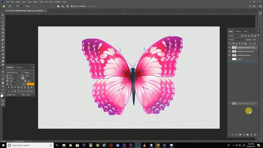The width and height of the screenshot is (263, 148).
Task: Open the Sharp anti-aliasing dropdown
Action: 30,95
